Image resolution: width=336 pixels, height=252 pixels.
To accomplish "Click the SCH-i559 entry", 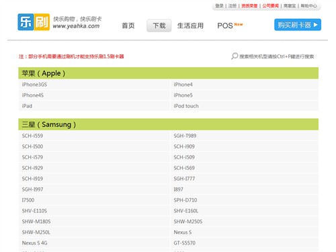I will pos(32,136).
